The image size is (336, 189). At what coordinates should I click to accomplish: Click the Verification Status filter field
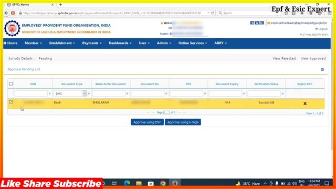tap(264, 93)
